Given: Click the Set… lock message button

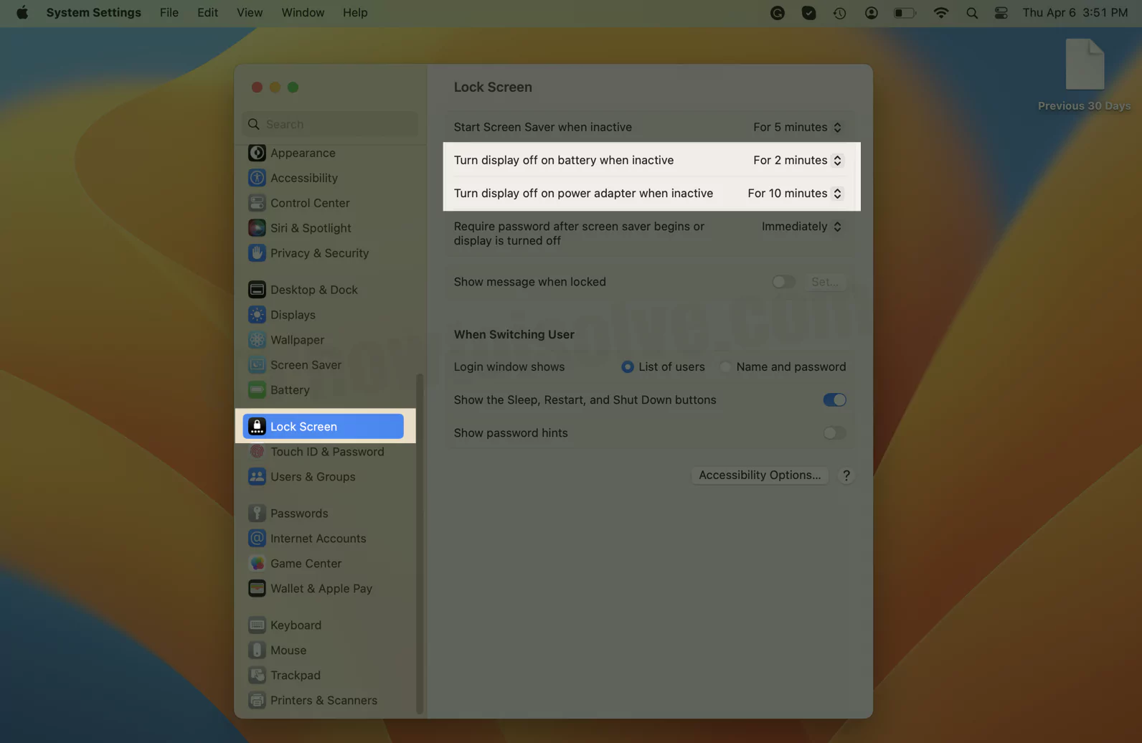Looking at the screenshot, I should pos(825,282).
